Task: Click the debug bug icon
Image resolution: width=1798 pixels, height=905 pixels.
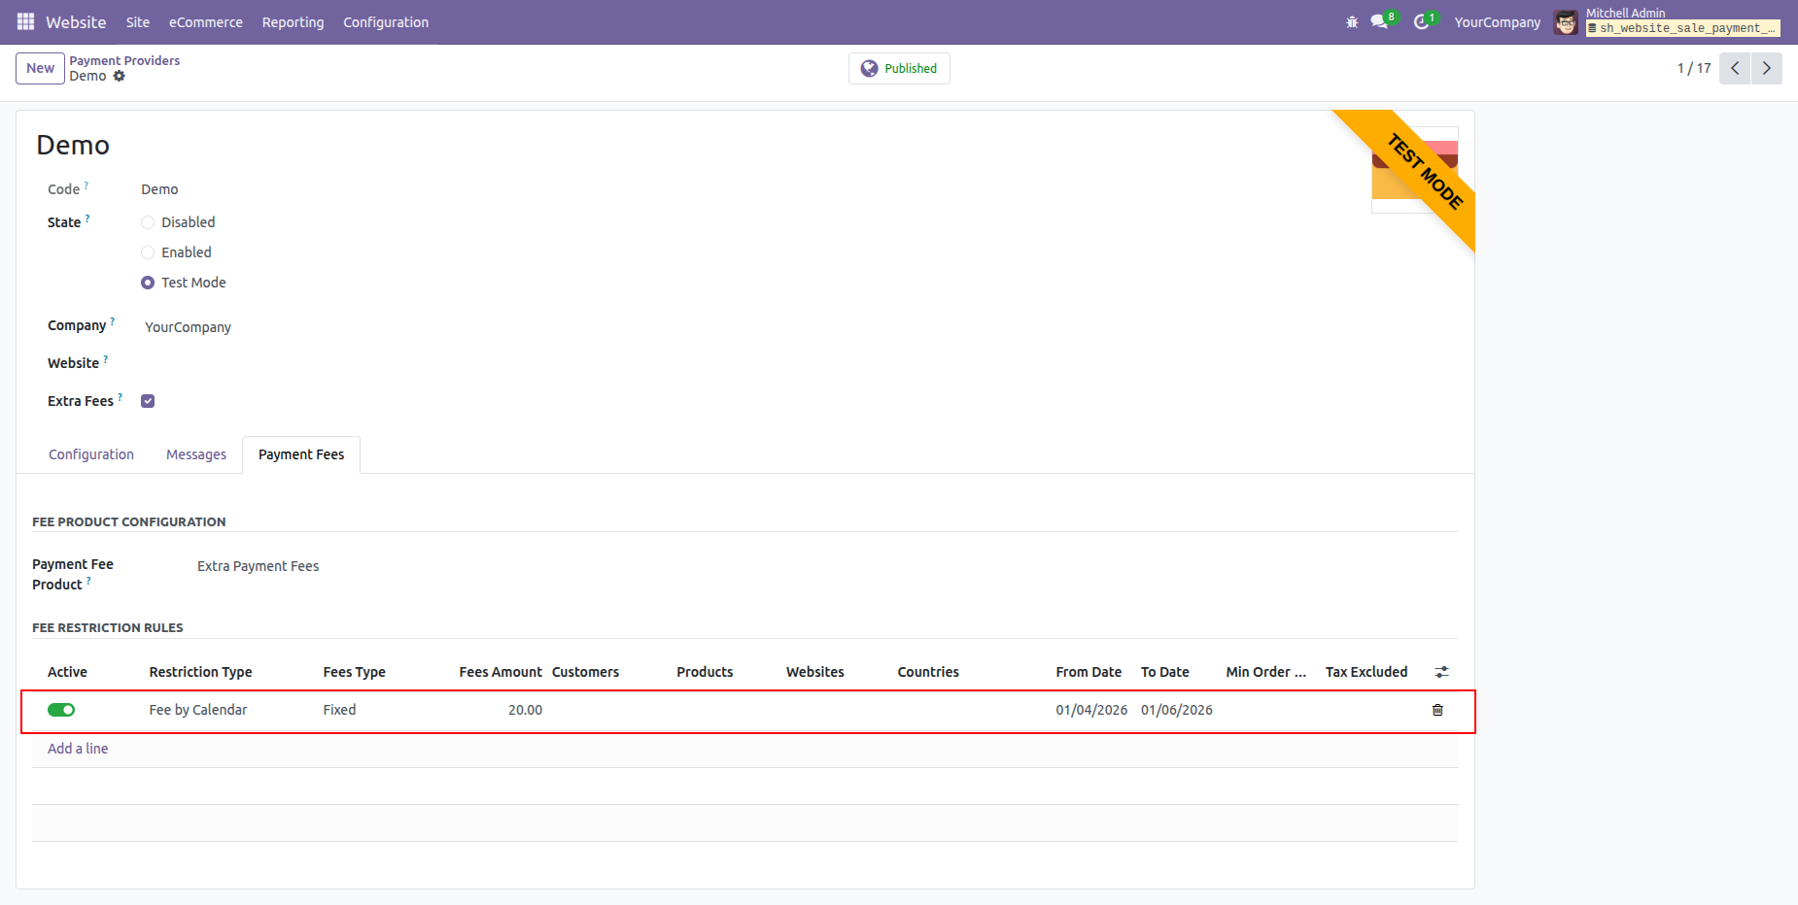Action: click(1352, 22)
